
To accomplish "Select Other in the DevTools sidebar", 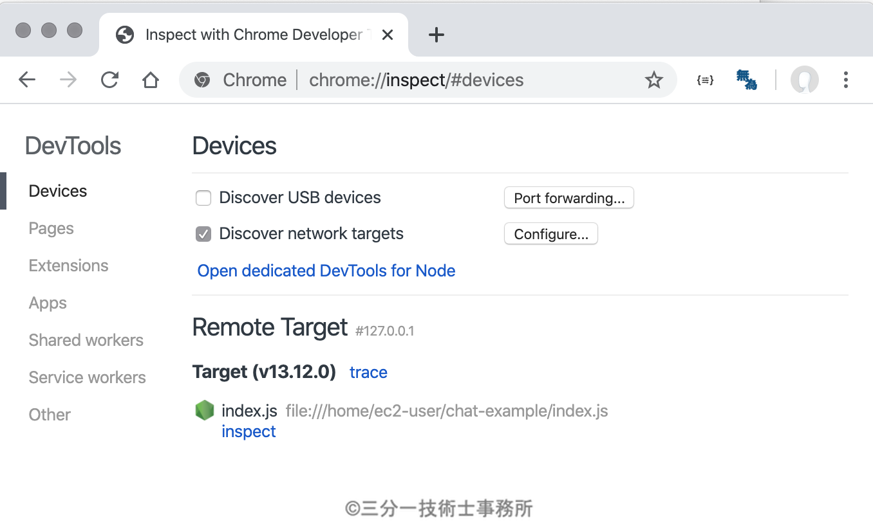I will coord(50,415).
